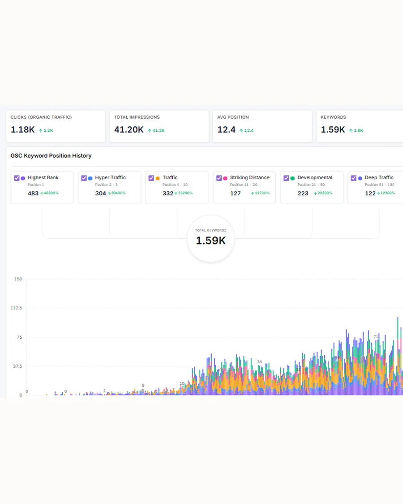The width and height of the screenshot is (403, 504).
Task: Click the Position 21 - 50 label
Action: click(311, 185)
